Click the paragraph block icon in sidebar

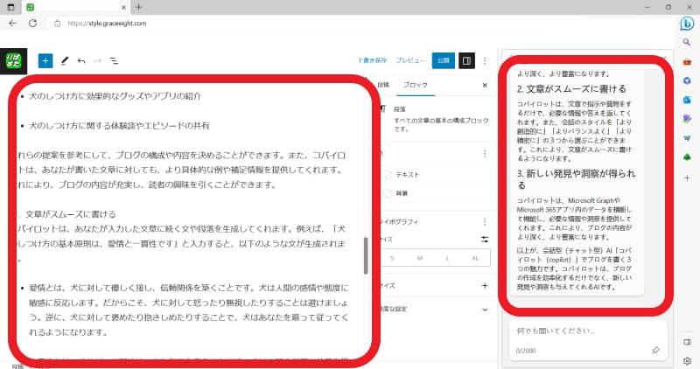[x=382, y=109]
